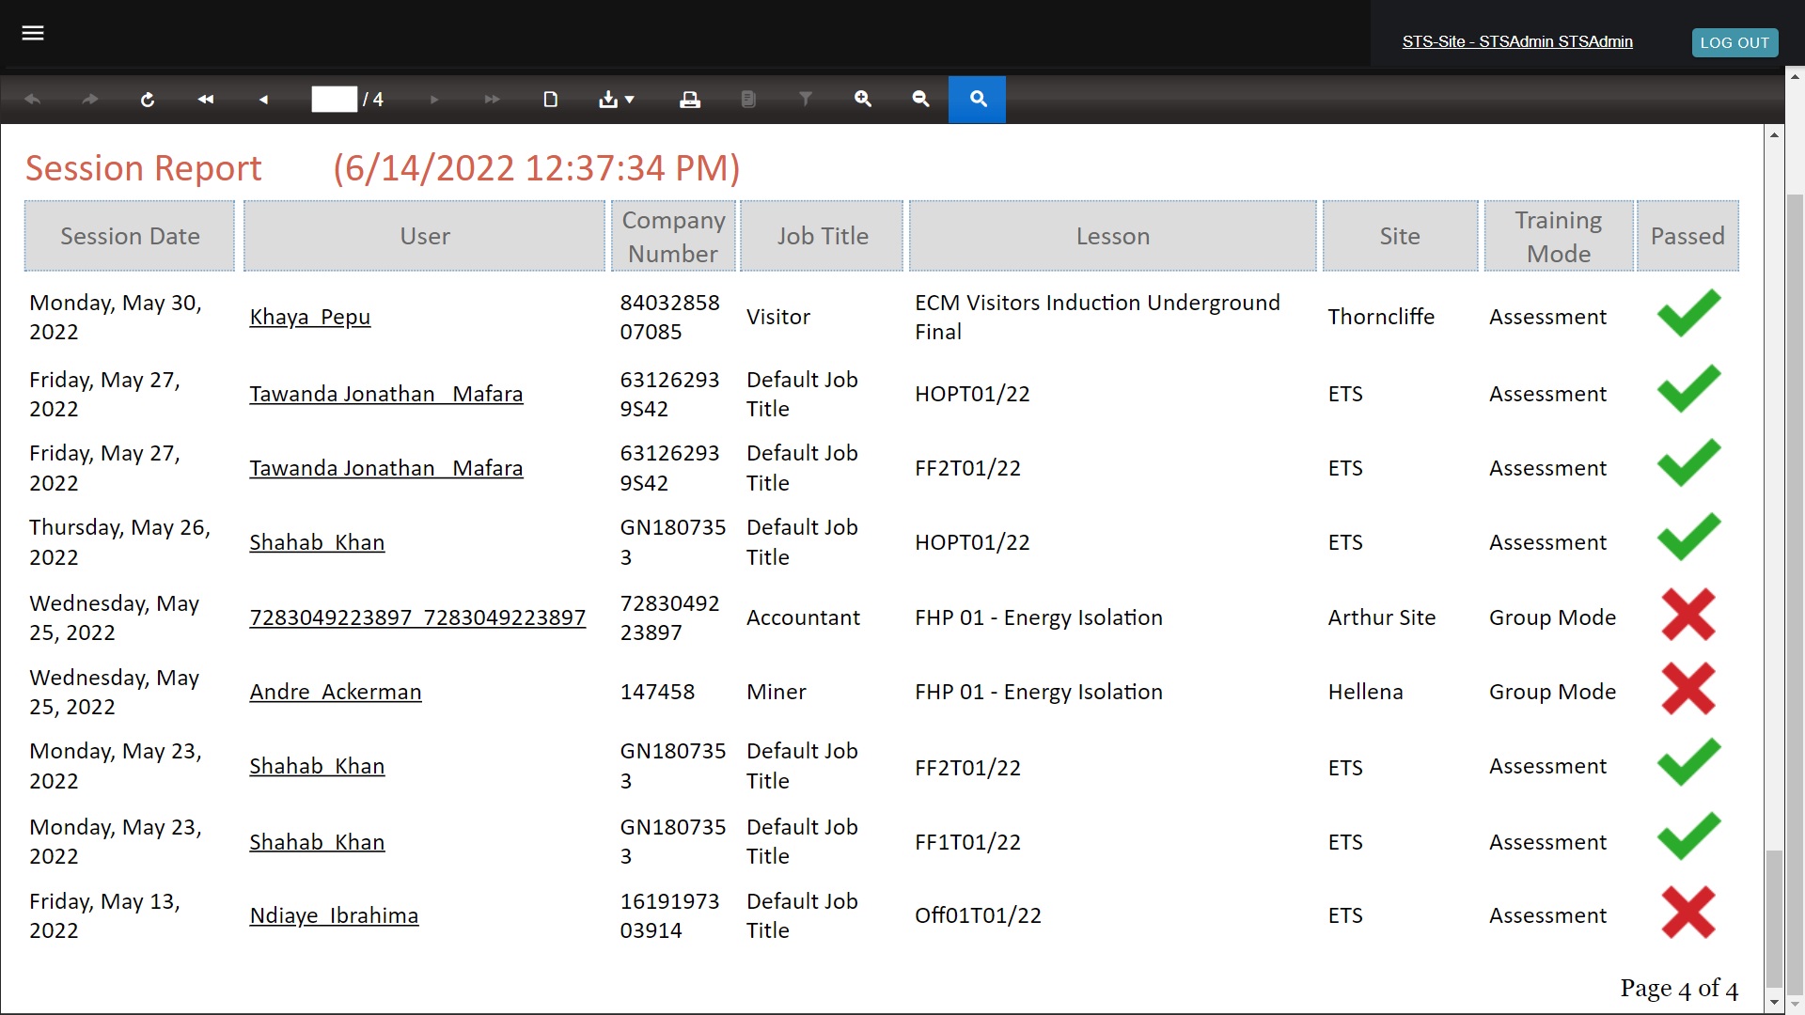Open Ndiaye Ibrahima user link
This screenshot has width=1805, height=1015.
point(334,916)
